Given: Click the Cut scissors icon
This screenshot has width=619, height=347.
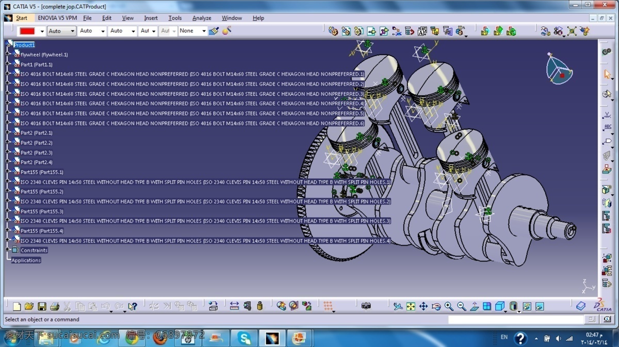Looking at the screenshot, I should click(x=67, y=306).
